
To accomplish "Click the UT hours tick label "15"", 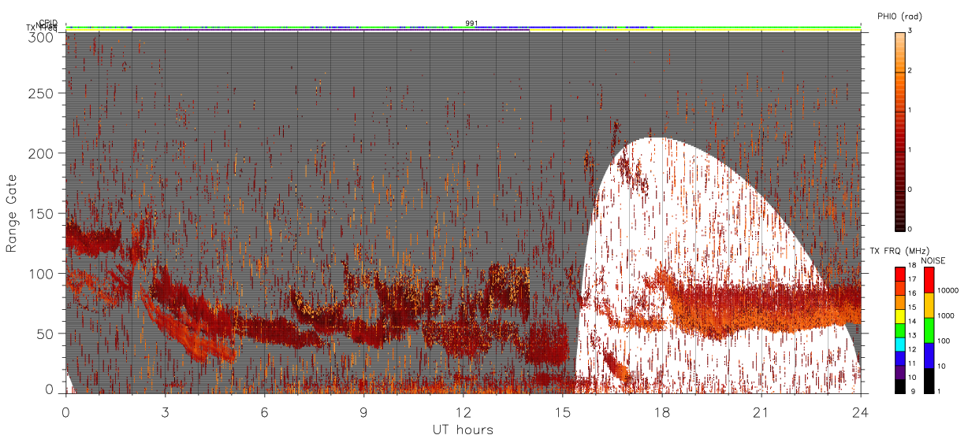I will click(562, 411).
